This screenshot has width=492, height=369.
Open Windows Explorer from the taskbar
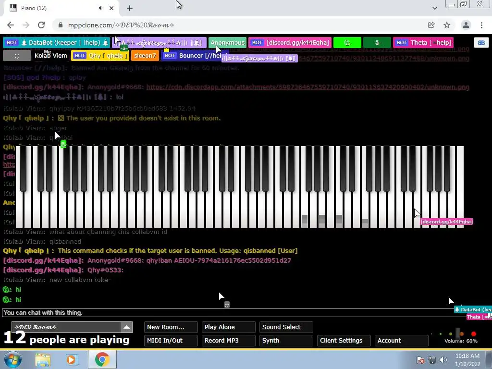(43, 360)
